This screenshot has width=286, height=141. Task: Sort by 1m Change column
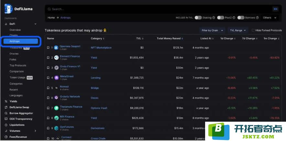[279, 39]
